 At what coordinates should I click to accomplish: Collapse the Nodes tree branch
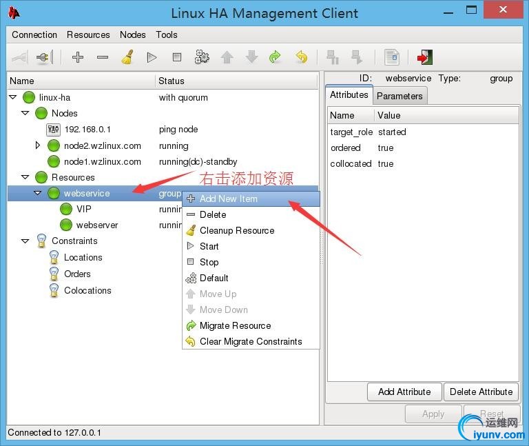pyautogui.click(x=25, y=113)
